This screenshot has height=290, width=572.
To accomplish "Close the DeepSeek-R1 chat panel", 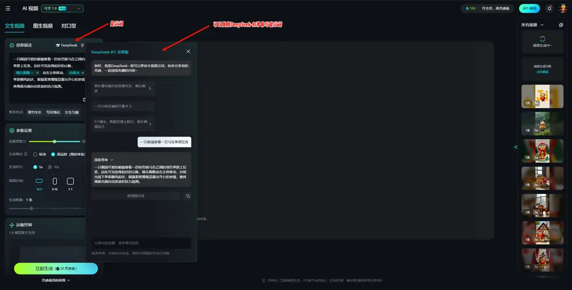I will pos(188,51).
